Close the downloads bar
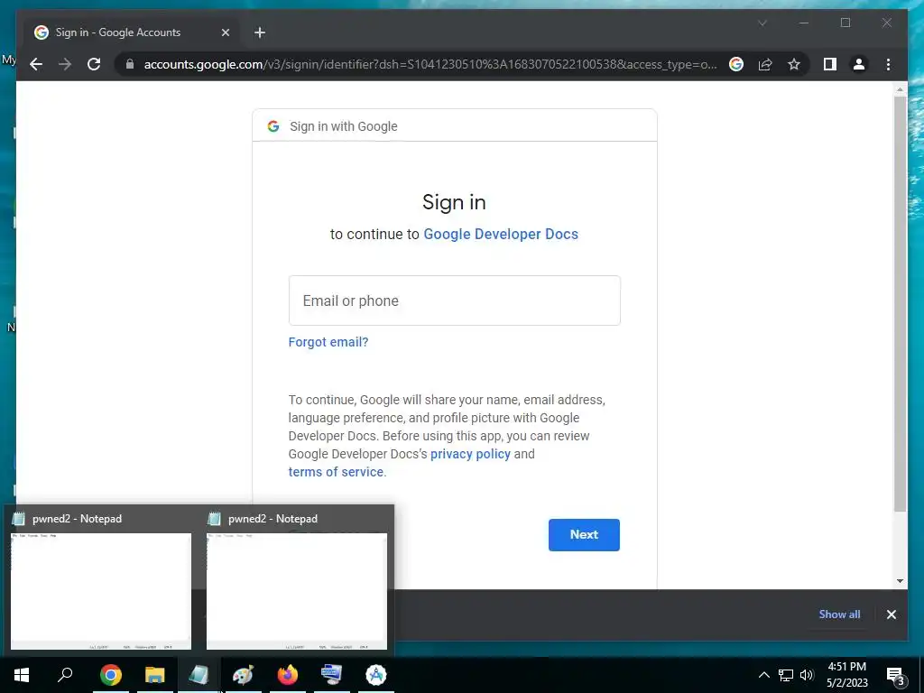Image resolution: width=924 pixels, height=693 pixels. (x=891, y=614)
